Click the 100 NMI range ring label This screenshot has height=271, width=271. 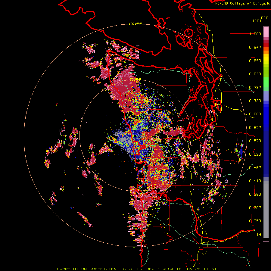(x=135, y=24)
